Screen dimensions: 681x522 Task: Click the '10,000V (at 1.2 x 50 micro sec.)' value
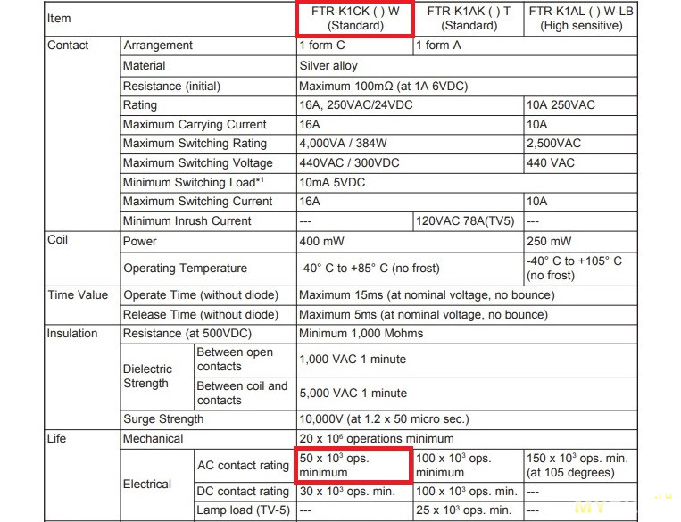pyautogui.click(x=467, y=419)
